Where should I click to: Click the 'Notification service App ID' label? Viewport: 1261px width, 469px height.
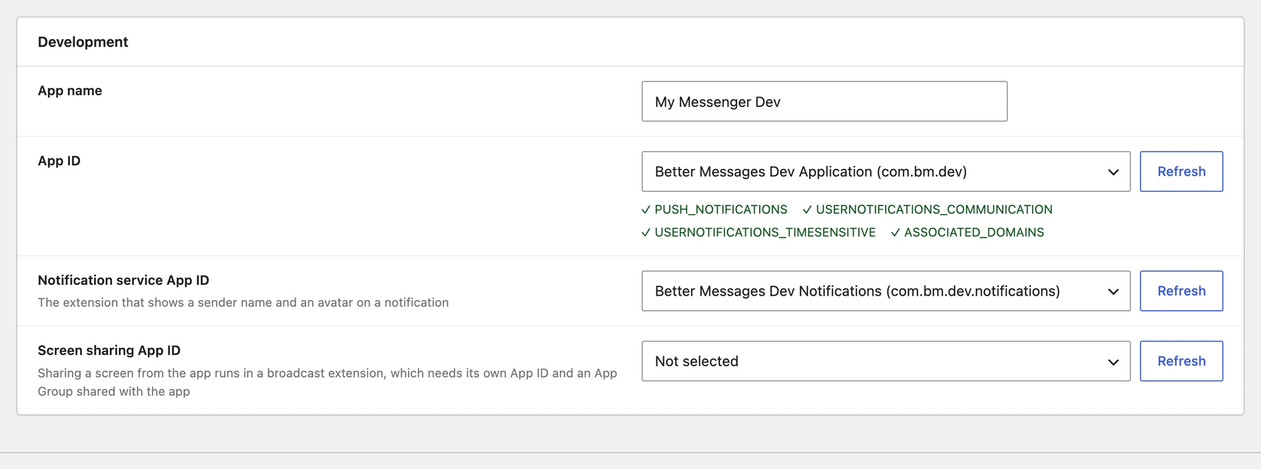tap(124, 281)
